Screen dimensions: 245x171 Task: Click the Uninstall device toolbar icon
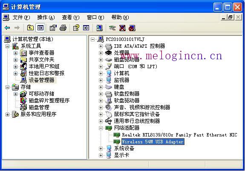coord(122,28)
